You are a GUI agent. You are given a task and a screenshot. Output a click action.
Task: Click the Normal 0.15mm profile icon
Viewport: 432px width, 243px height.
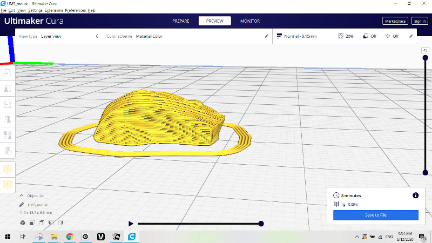coord(279,36)
